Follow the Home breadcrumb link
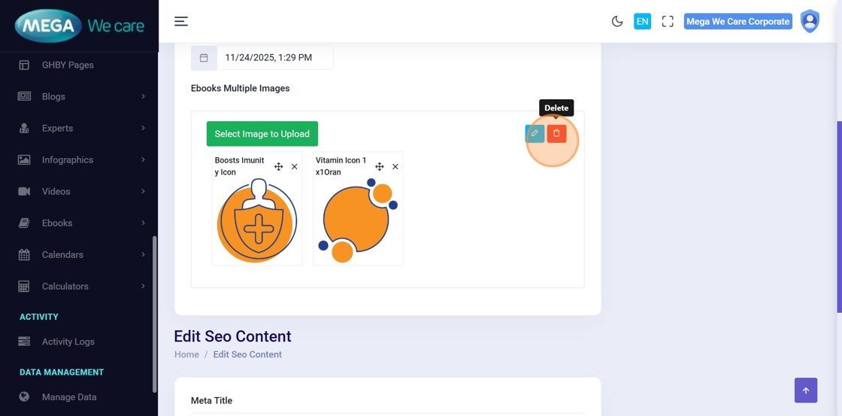 pos(186,354)
